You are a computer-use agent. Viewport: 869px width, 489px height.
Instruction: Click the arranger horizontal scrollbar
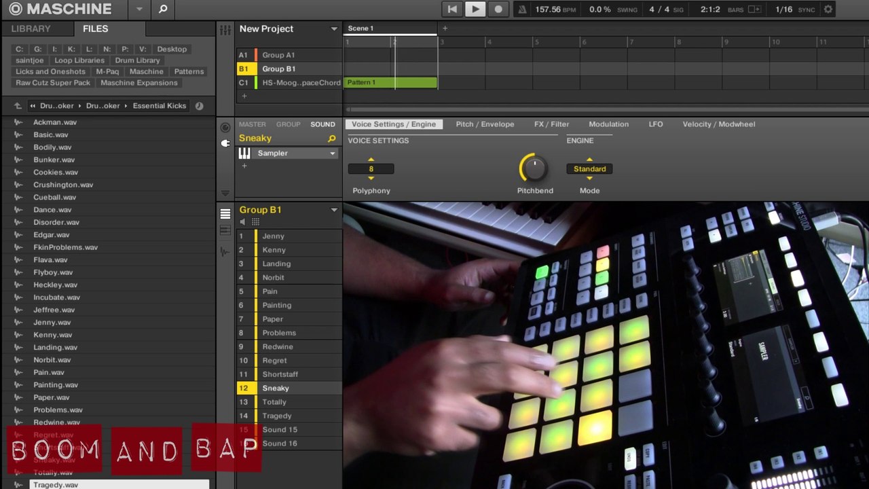point(606,110)
